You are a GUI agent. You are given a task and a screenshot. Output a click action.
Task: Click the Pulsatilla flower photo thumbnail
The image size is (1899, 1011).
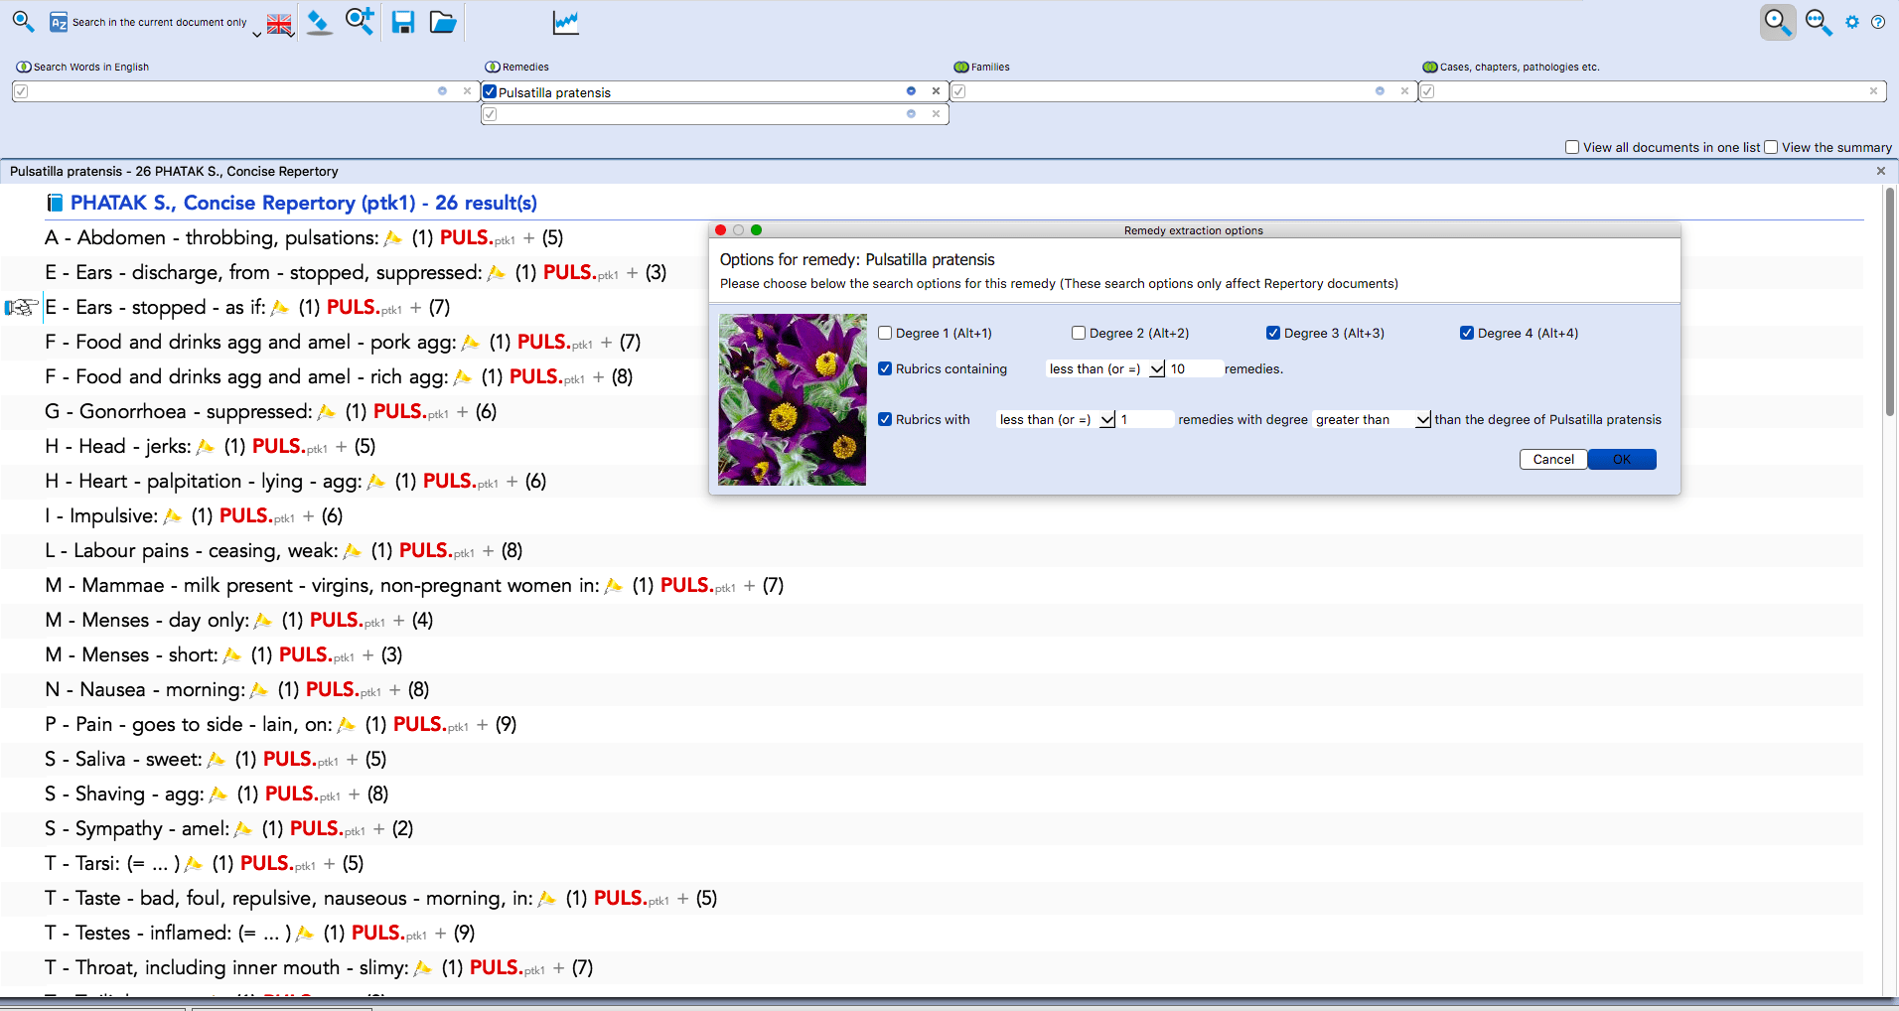pyautogui.click(x=792, y=399)
